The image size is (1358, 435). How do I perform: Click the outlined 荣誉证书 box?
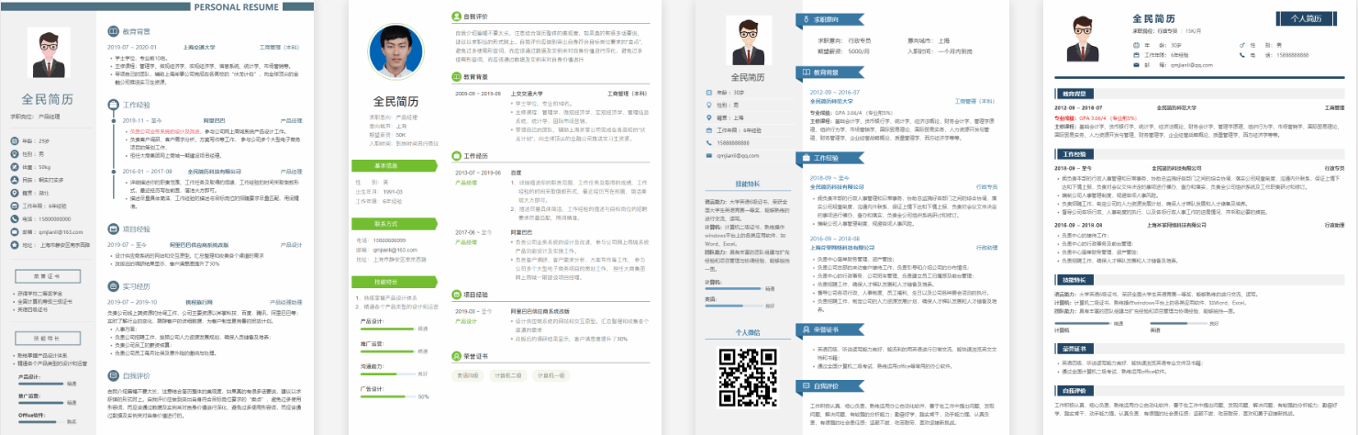tap(46, 274)
